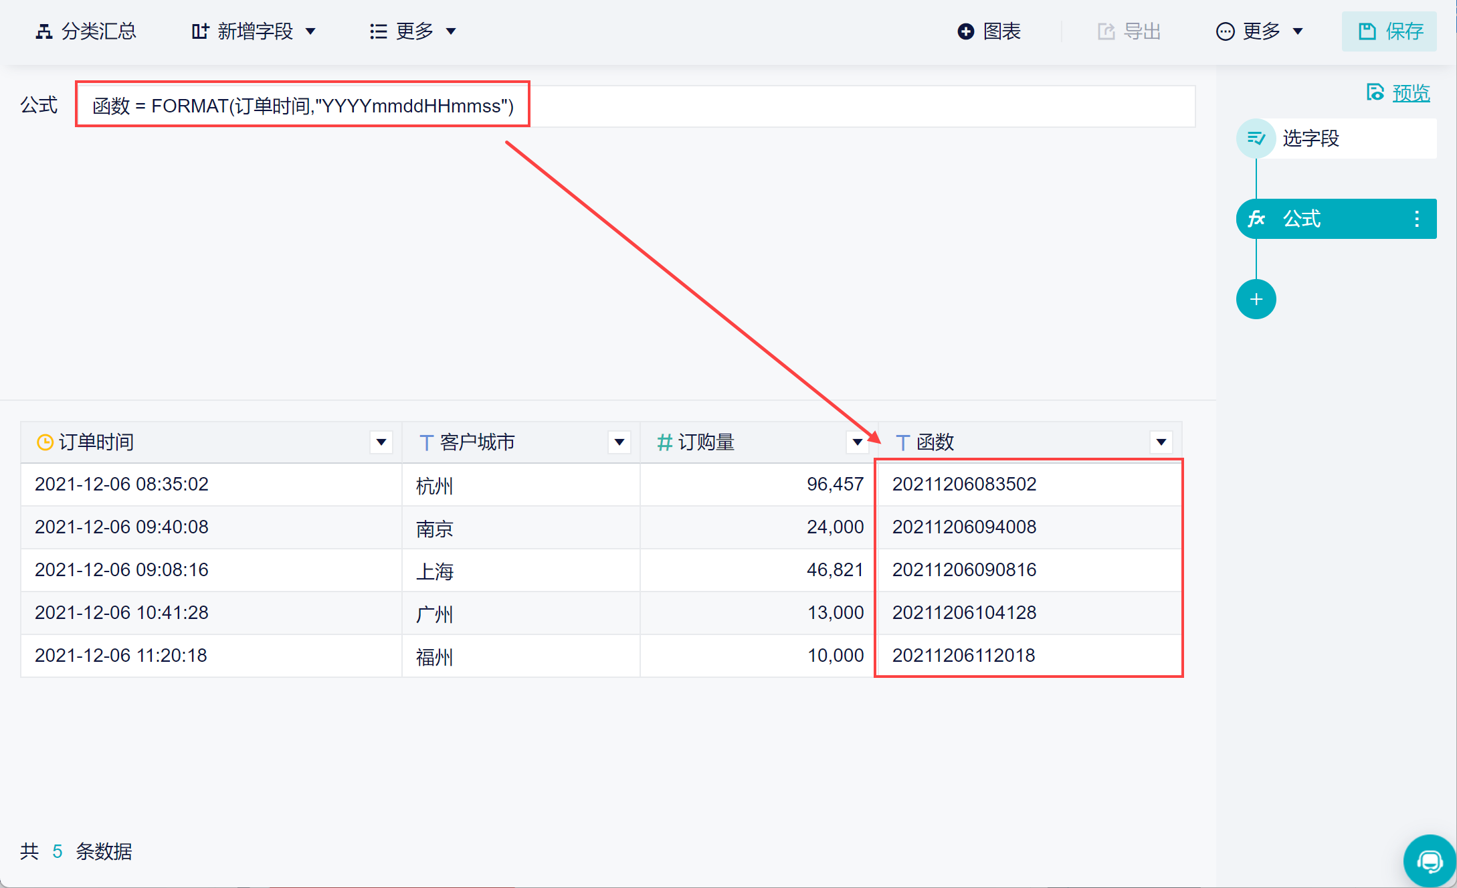Open the 订购量 column filter arrow
1457x888 pixels.
click(x=857, y=442)
